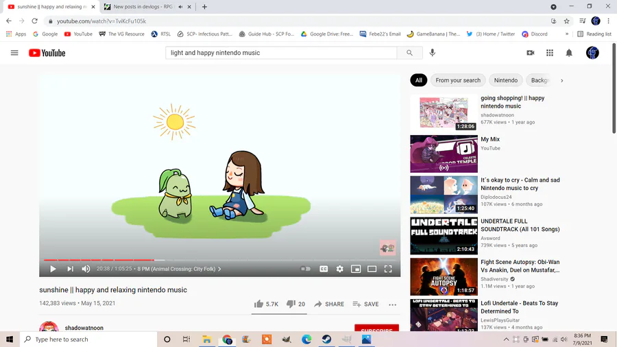Viewport: 617px width, 347px height.
Task: Open The VG Resource bookmark
Action: [x=121, y=34]
